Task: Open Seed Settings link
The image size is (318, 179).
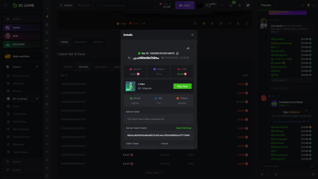Action: [183, 128]
